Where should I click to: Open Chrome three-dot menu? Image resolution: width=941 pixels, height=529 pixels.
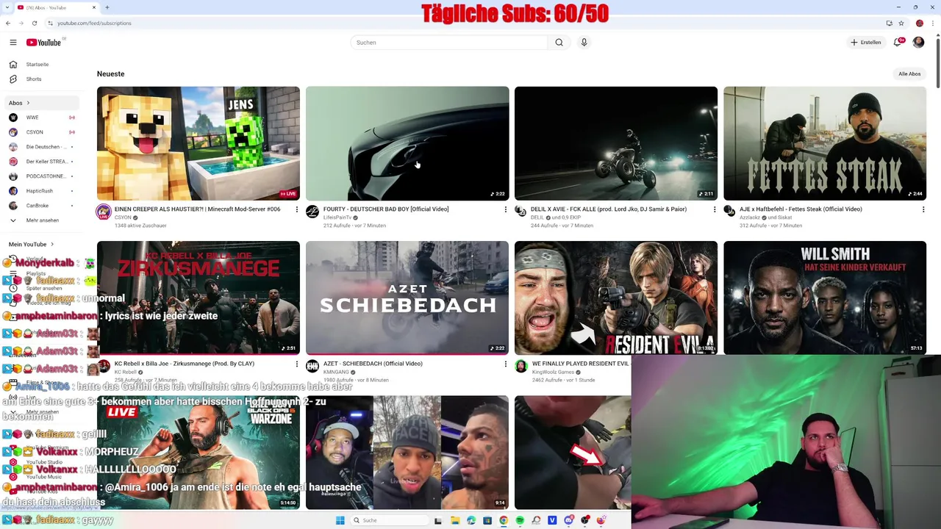point(934,23)
